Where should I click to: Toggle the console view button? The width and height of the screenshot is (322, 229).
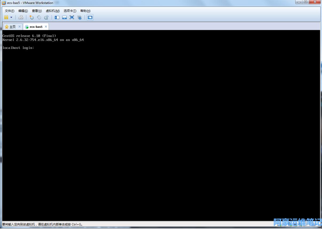click(90, 17)
